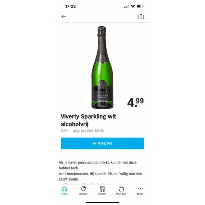205x205 pixels.
Task: Tap the prijs per liter text
Action: point(88,131)
